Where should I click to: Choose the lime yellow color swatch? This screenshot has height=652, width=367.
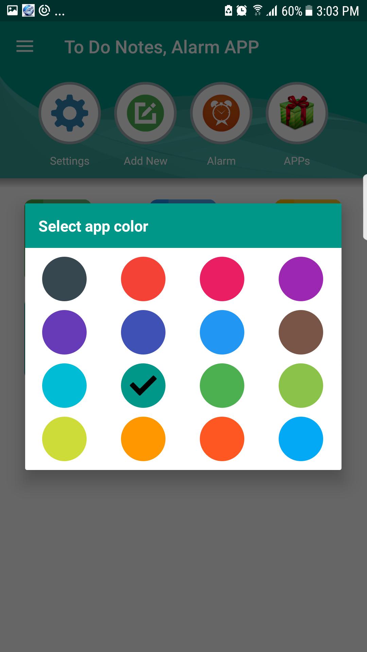point(64,439)
